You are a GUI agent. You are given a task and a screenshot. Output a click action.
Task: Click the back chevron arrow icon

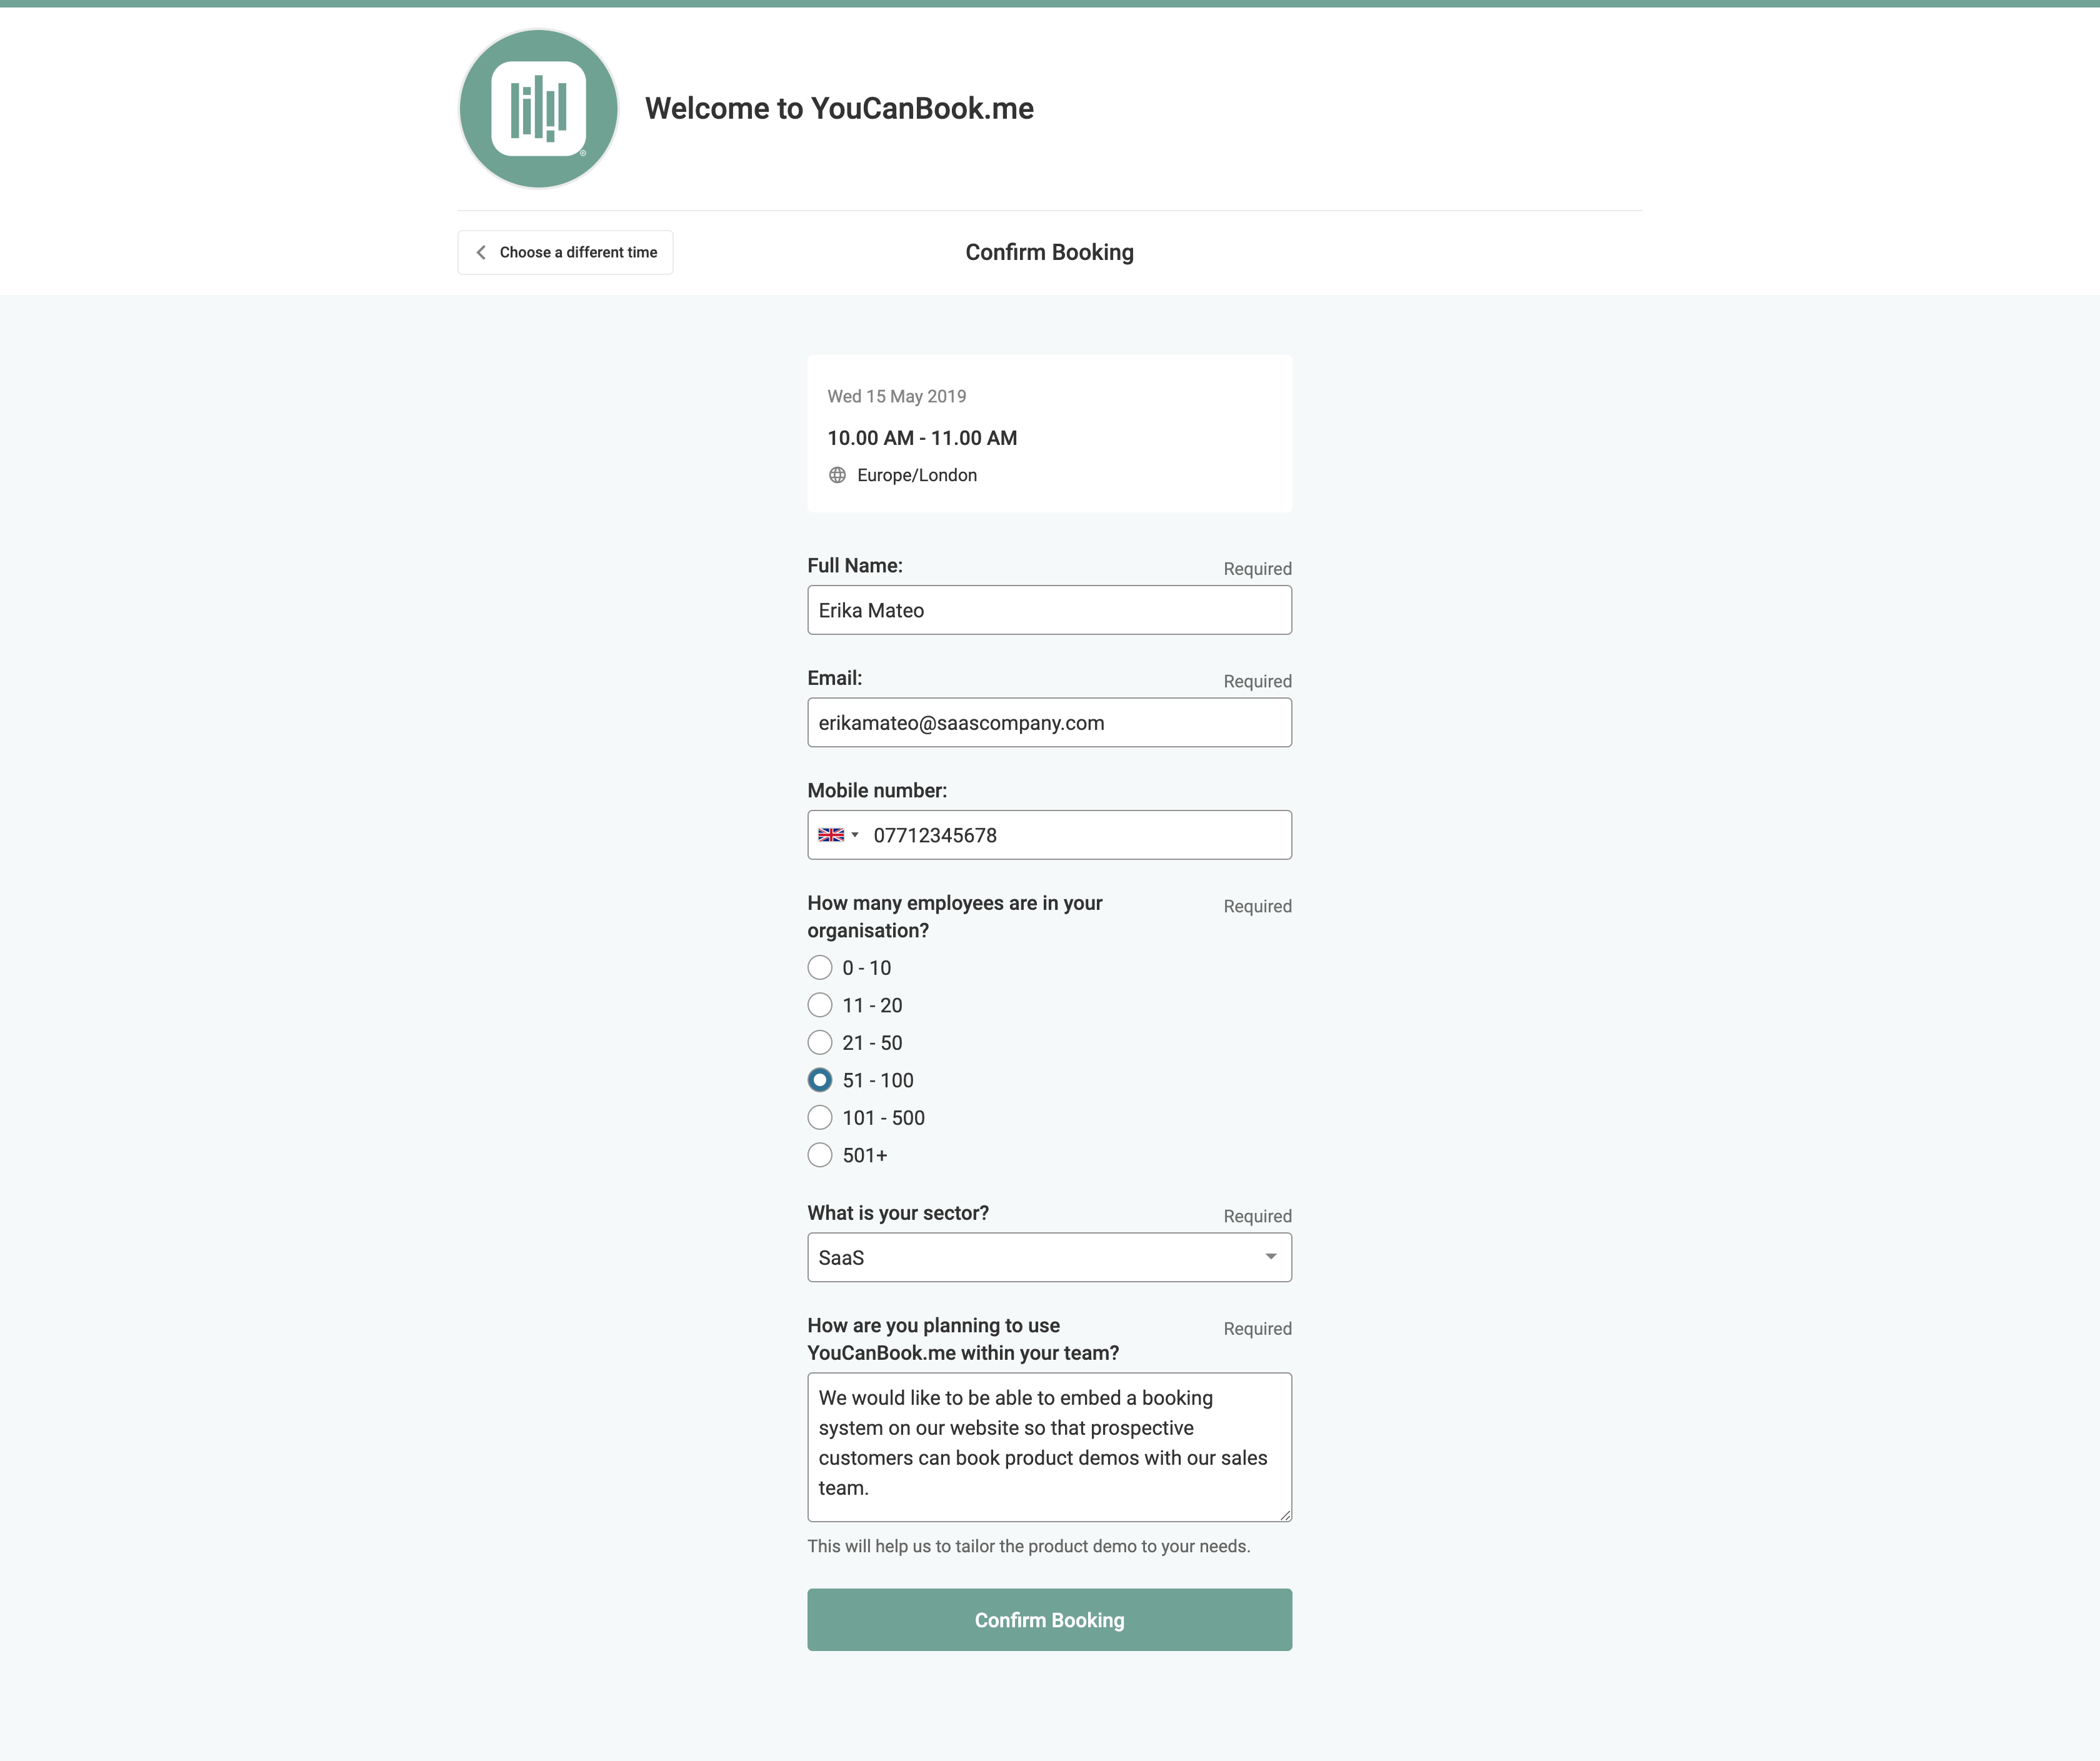pyautogui.click(x=481, y=253)
